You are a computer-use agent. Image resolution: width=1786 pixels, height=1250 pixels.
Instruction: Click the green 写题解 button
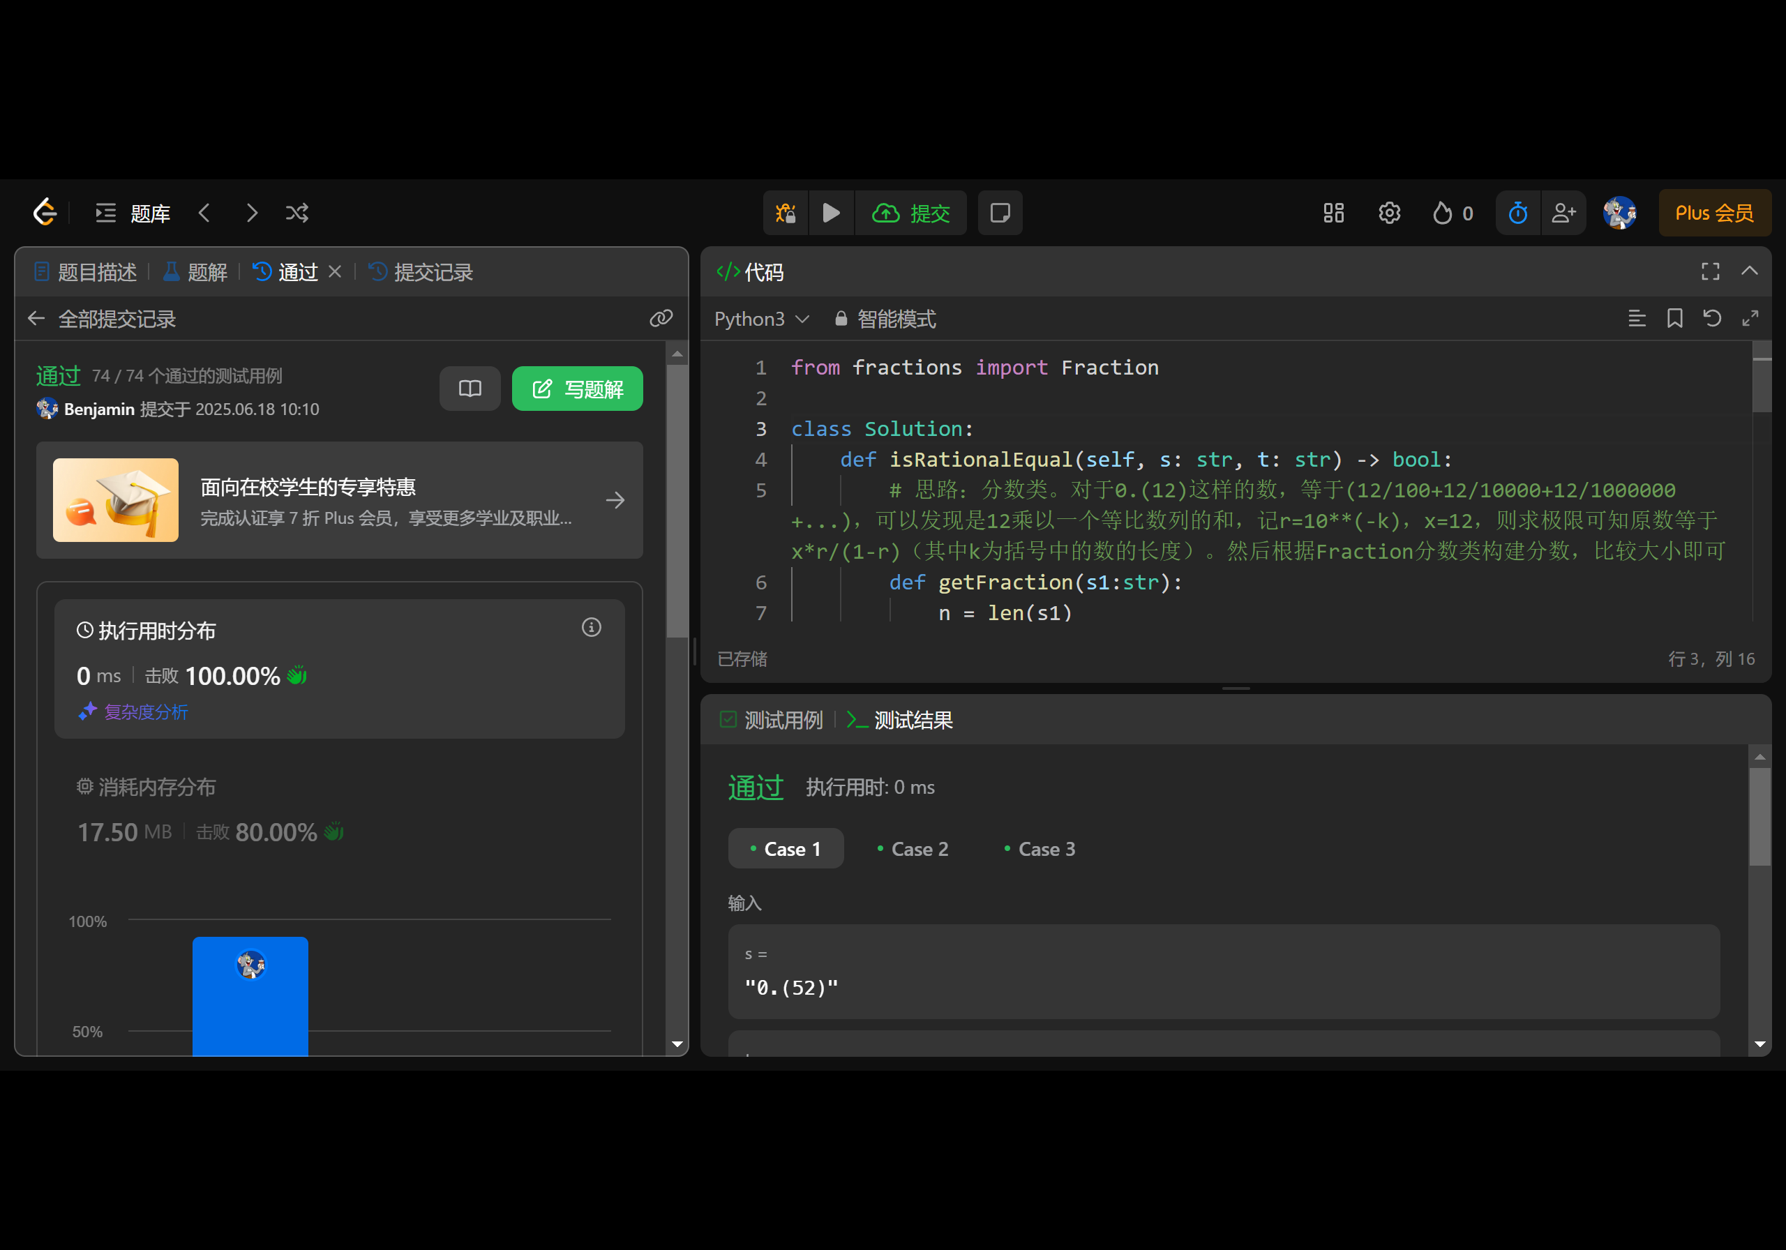[576, 388]
